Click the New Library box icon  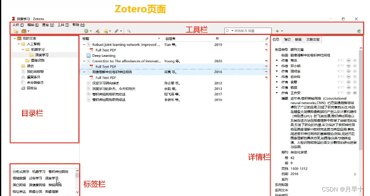click(x=24, y=31)
